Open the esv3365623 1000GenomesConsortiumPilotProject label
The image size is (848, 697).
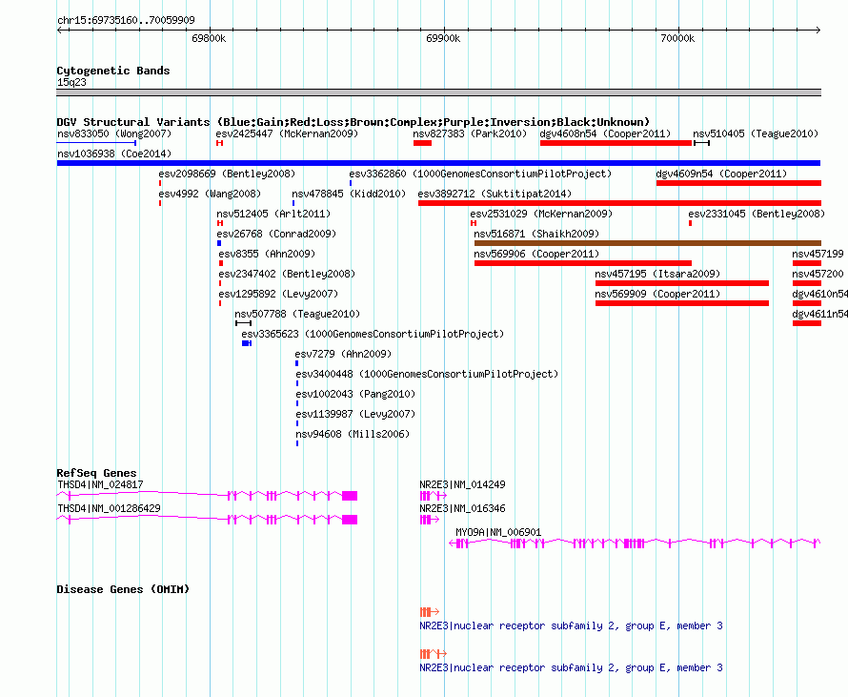pos(373,334)
